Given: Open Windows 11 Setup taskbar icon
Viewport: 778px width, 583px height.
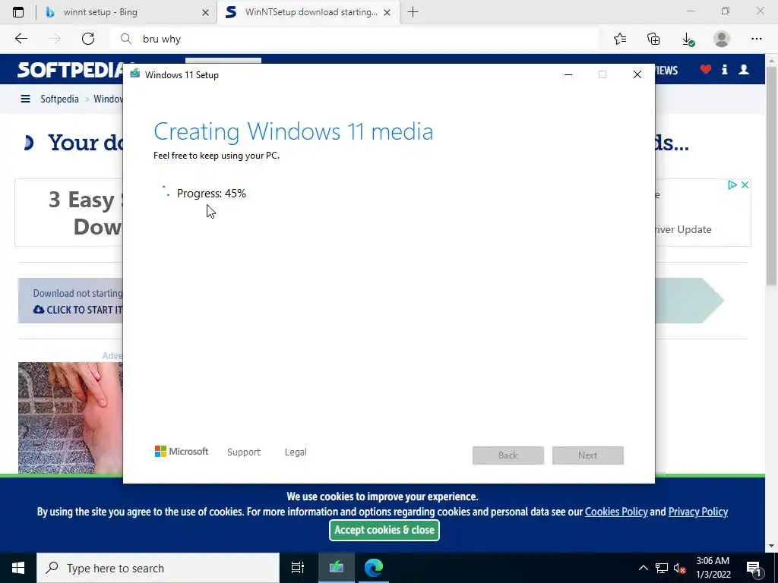Looking at the screenshot, I should [337, 568].
